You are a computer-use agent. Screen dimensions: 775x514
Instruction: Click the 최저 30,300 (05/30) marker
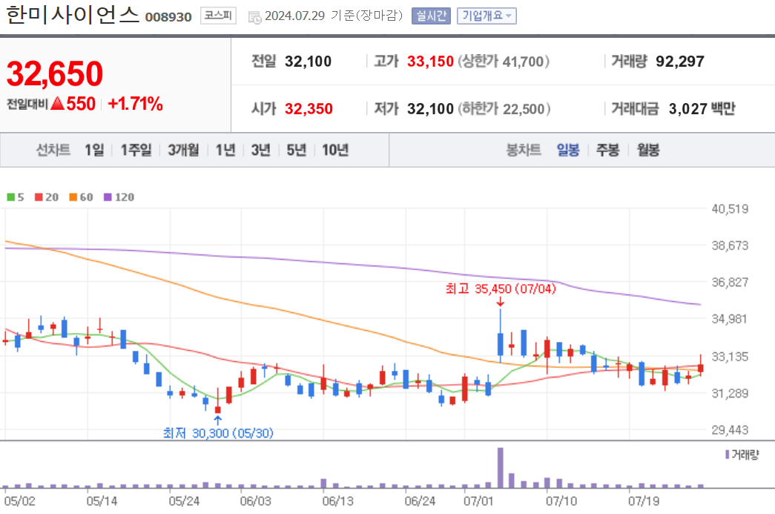click(x=218, y=433)
